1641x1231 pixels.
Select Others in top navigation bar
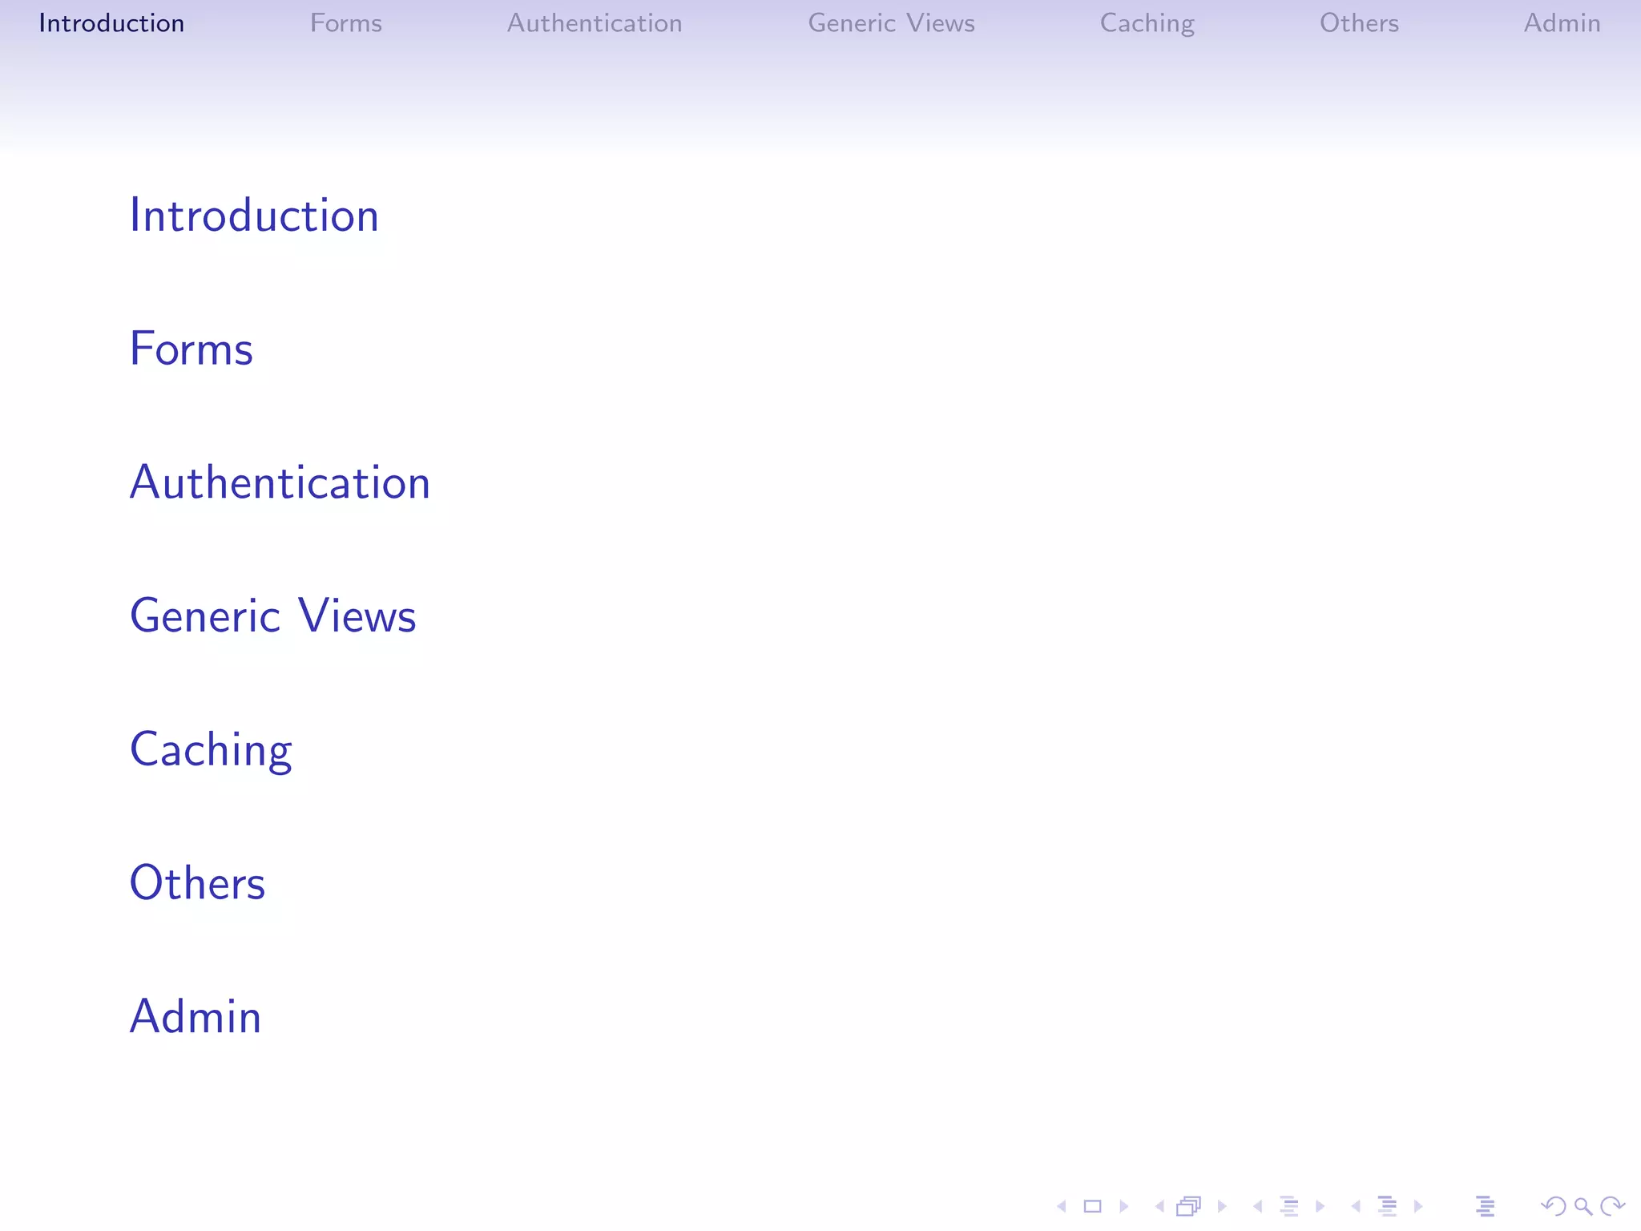(1359, 23)
